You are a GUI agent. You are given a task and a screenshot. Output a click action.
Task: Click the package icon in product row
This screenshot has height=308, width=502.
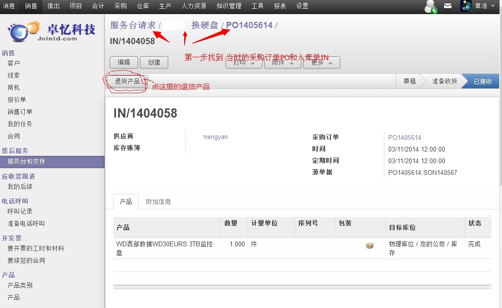point(370,246)
